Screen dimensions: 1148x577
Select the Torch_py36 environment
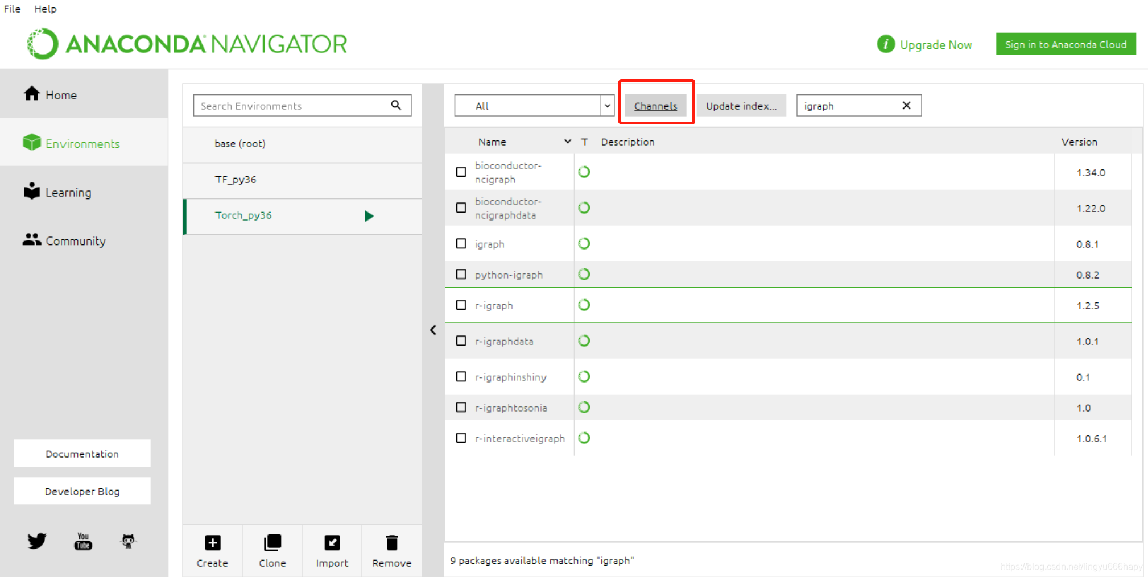[x=303, y=215]
